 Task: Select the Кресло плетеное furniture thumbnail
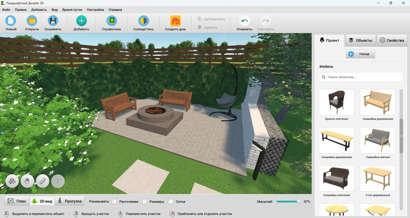coord(336,102)
